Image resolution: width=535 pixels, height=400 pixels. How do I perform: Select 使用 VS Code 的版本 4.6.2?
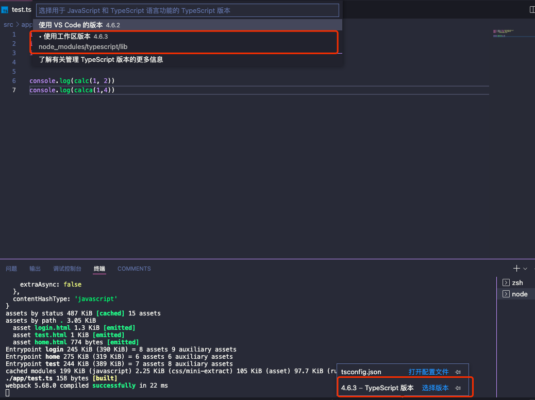point(187,25)
